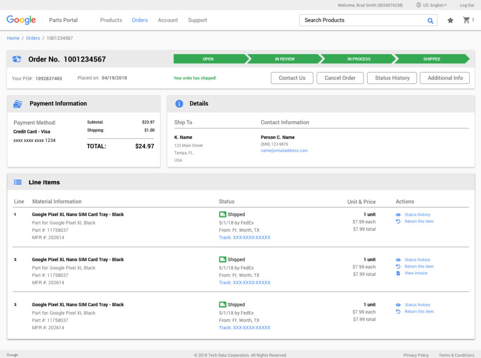Image resolution: width=481 pixels, height=358 pixels.
Task: Click the globe language icon
Action: click(419, 5)
